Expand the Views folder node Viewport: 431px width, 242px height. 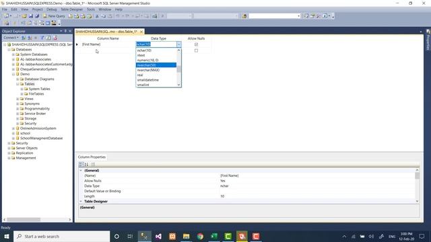pos(18,99)
